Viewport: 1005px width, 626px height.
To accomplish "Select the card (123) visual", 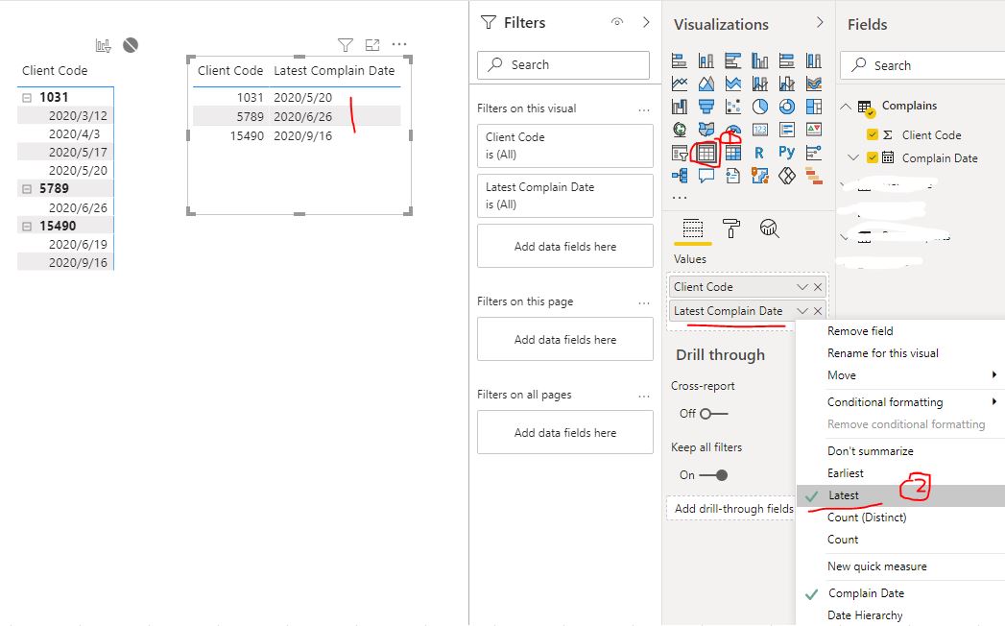I will 760,130.
